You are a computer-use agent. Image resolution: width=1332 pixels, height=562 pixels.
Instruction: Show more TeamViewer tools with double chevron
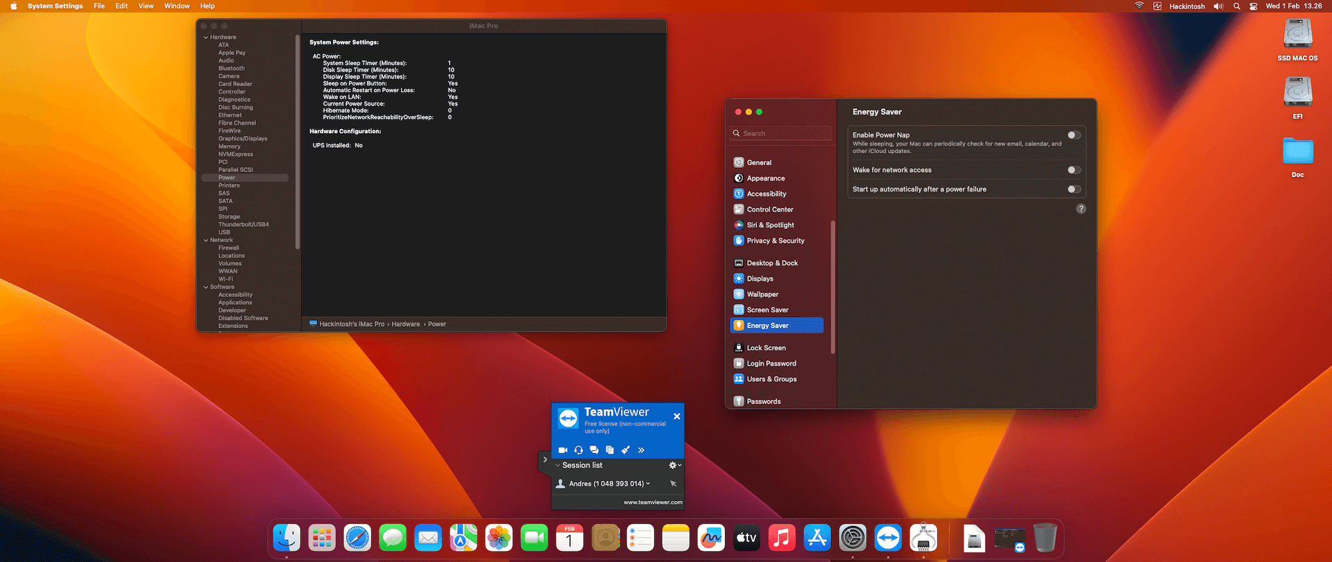641,450
